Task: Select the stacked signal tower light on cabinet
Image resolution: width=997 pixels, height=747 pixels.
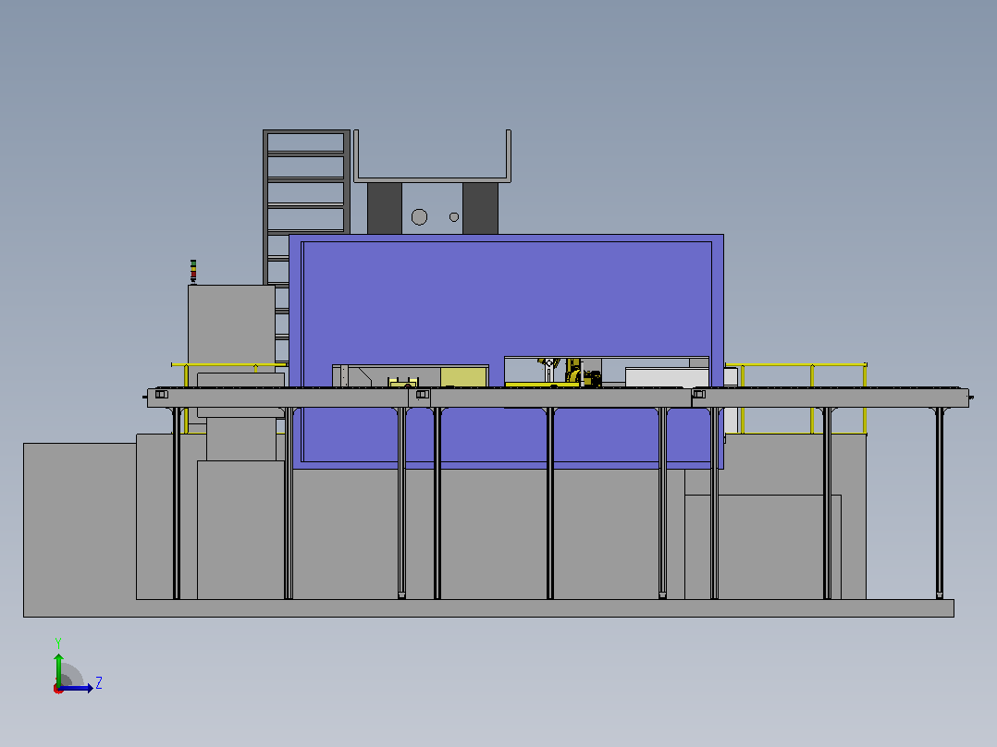Action: point(193,272)
